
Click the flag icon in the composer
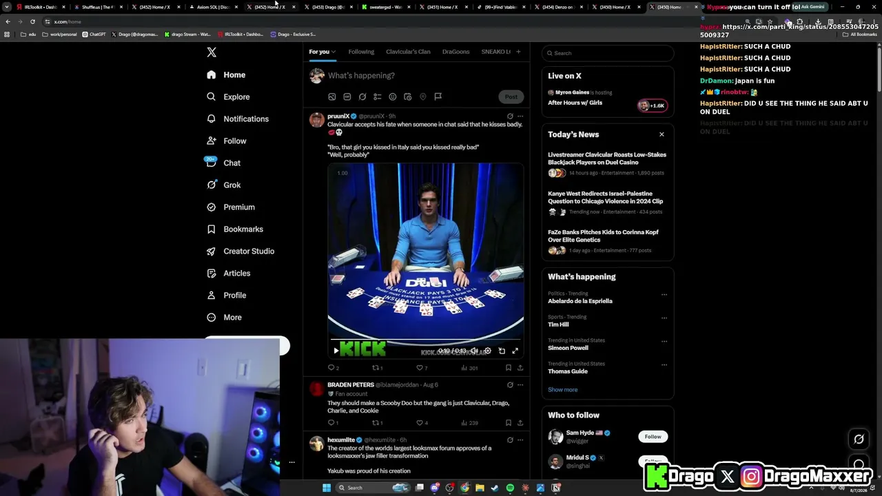[x=438, y=96]
